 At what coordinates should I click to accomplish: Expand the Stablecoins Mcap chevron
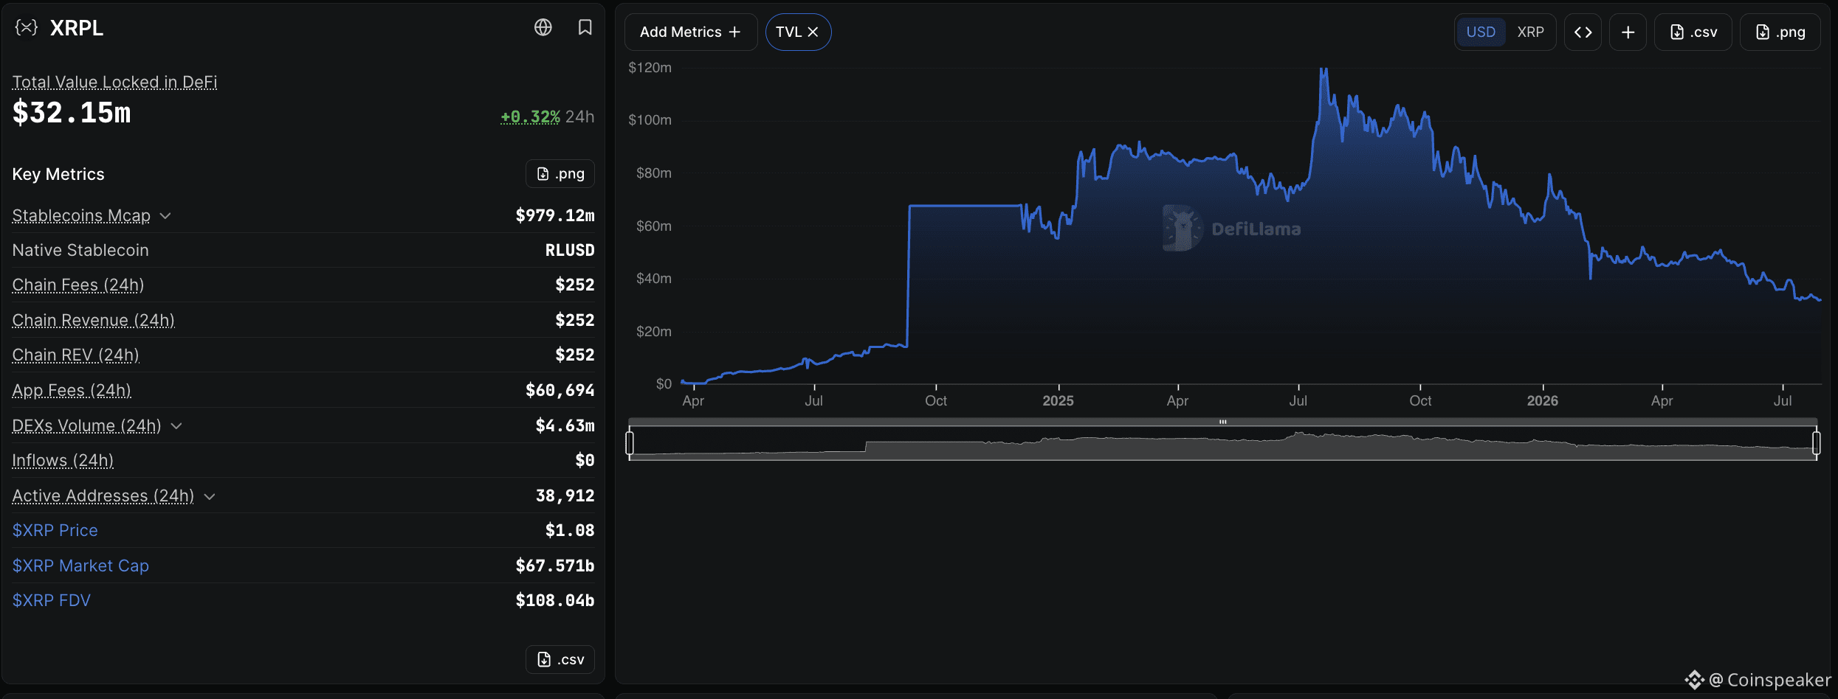(165, 216)
